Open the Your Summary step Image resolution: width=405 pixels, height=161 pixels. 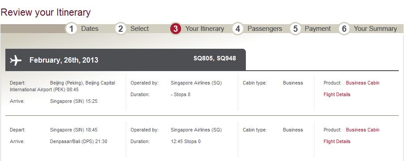pos(375,29)
